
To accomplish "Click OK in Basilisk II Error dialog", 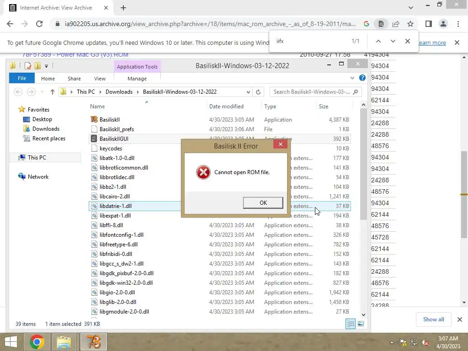I will point(263,202).
